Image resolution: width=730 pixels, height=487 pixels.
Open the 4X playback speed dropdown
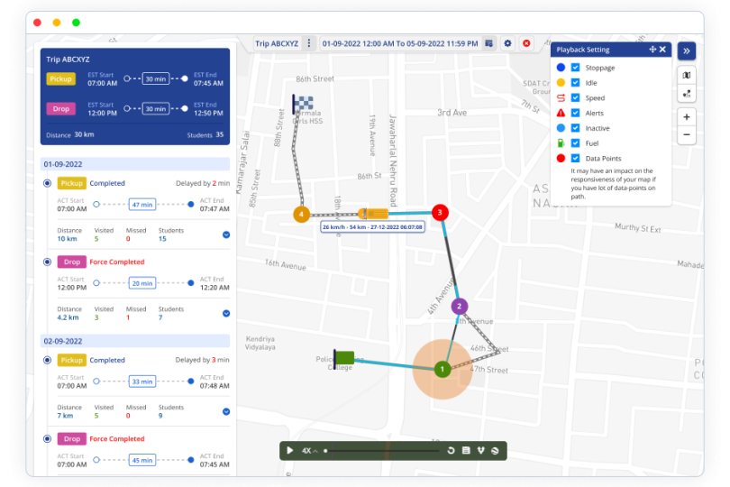pos(309,450)
